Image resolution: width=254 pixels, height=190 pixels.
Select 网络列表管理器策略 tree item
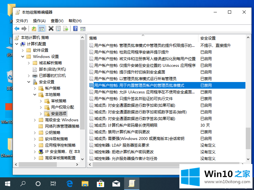click(62, 126)
